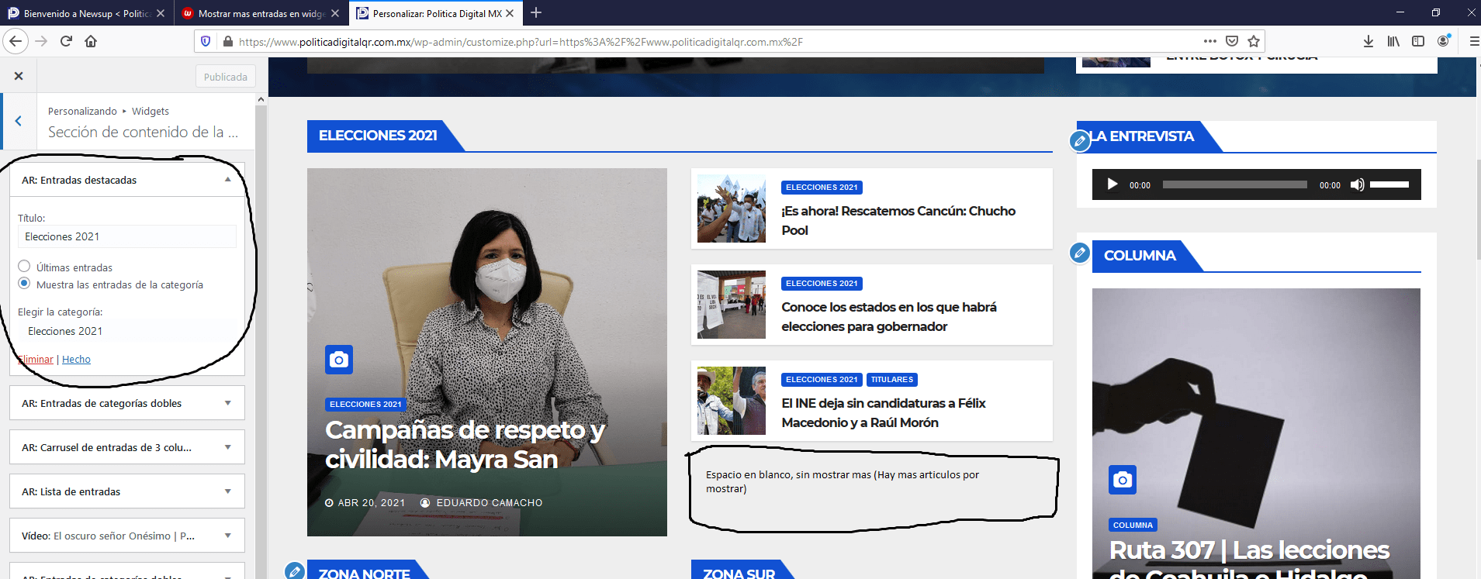This screenshot has width=1481, height=579.
Task: Open Rescatemos Cancún: Chucho Pool article
Action: coord(898,221)
